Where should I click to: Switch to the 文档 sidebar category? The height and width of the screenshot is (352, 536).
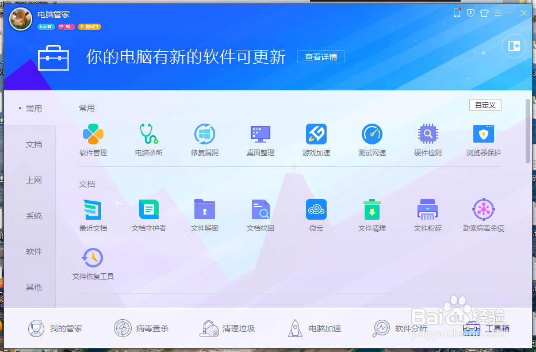pyautogui.click(x=33, y=144)
